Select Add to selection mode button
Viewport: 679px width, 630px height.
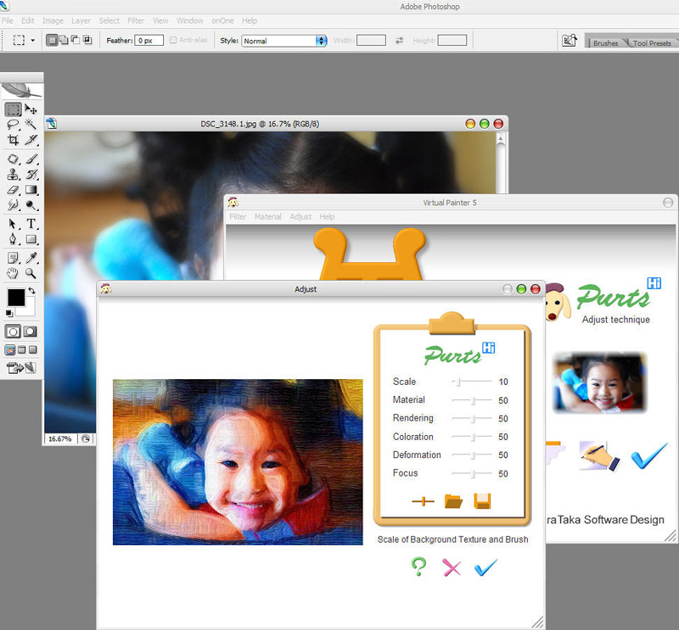click(64, 40)
